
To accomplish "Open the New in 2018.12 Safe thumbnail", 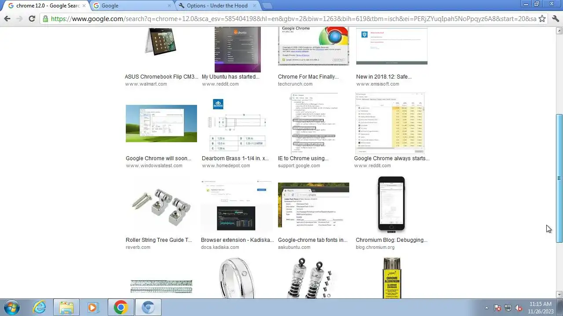I will click(391, 46).
